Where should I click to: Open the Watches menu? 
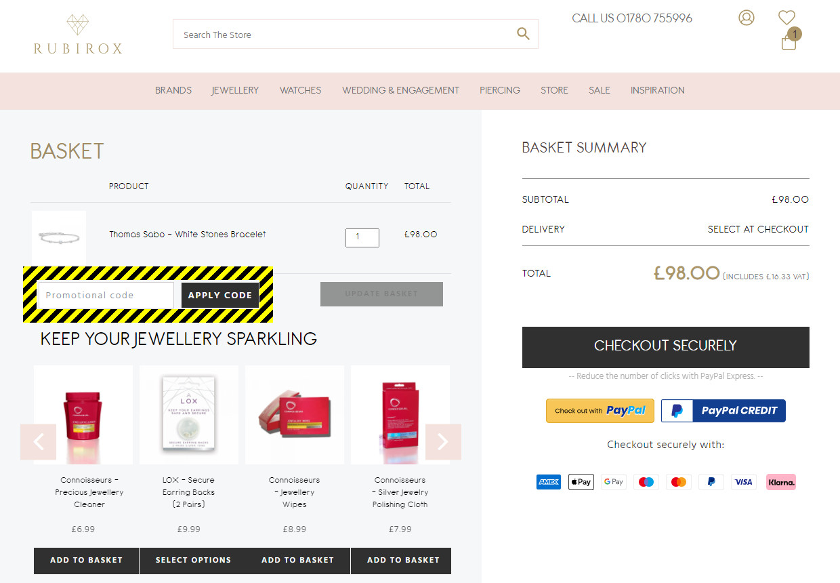point(300,90)
